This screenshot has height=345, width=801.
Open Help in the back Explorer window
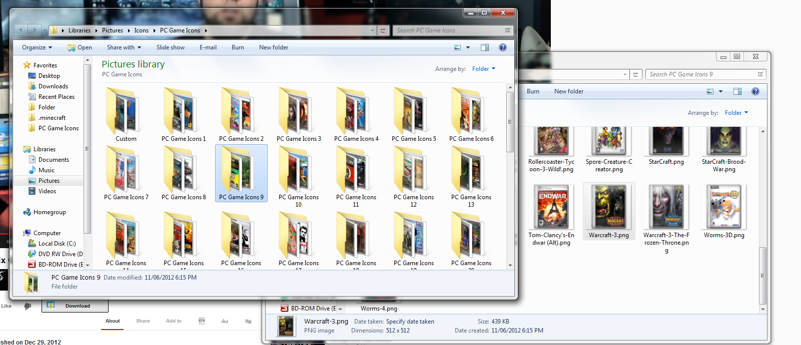pos(755,91)
